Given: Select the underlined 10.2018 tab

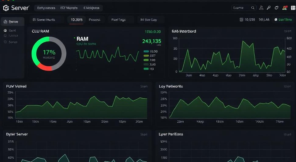Looking at the screenshot, I should pyautogui.click(x=76, y=20).
